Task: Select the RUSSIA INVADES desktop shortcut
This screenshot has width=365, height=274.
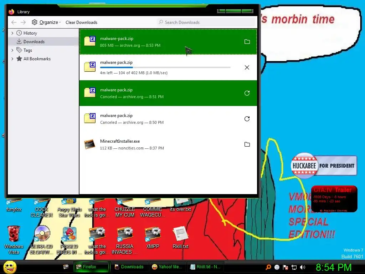Action: [124, 240]
